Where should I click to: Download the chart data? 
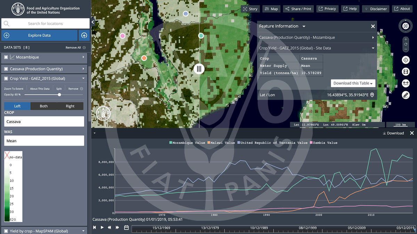click(393, 133)
